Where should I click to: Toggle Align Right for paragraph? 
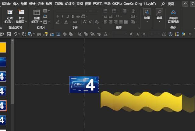click(116, 22)
